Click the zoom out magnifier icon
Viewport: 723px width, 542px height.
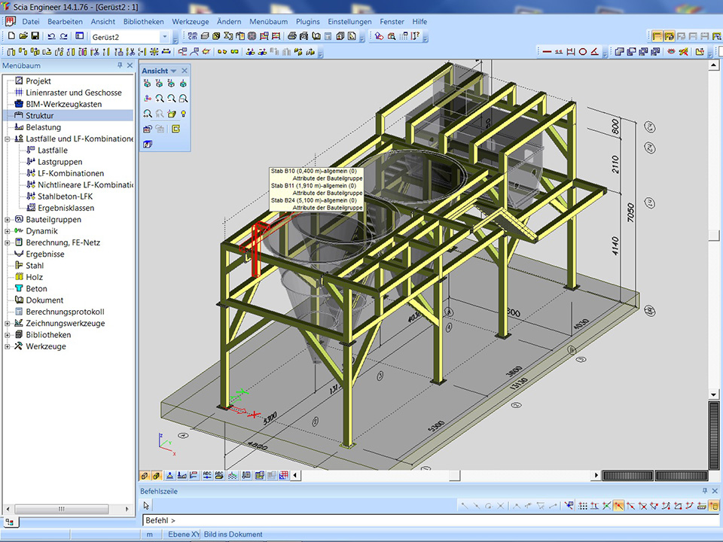pyautogui.click(x=172, y=99)
